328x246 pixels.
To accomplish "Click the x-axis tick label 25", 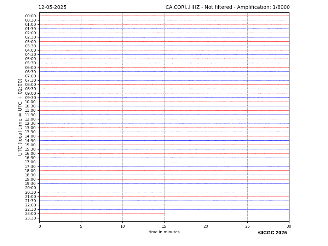I will pos(247,226).
